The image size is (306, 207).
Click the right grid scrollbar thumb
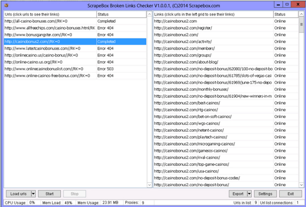(301, 25)
